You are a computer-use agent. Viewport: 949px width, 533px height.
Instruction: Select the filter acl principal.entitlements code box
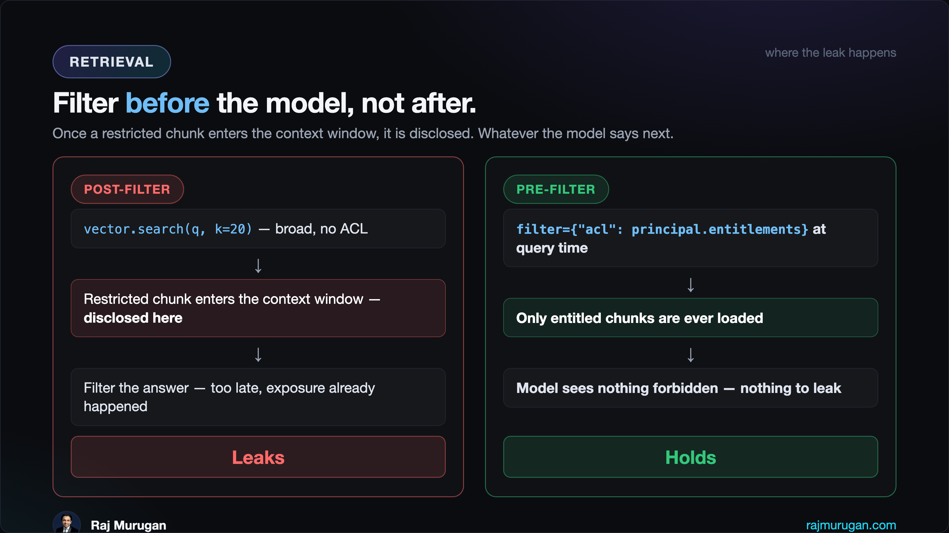coord(690,238)
